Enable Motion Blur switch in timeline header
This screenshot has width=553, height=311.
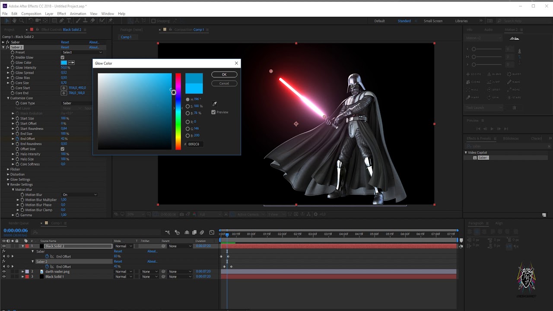(202, 232)
